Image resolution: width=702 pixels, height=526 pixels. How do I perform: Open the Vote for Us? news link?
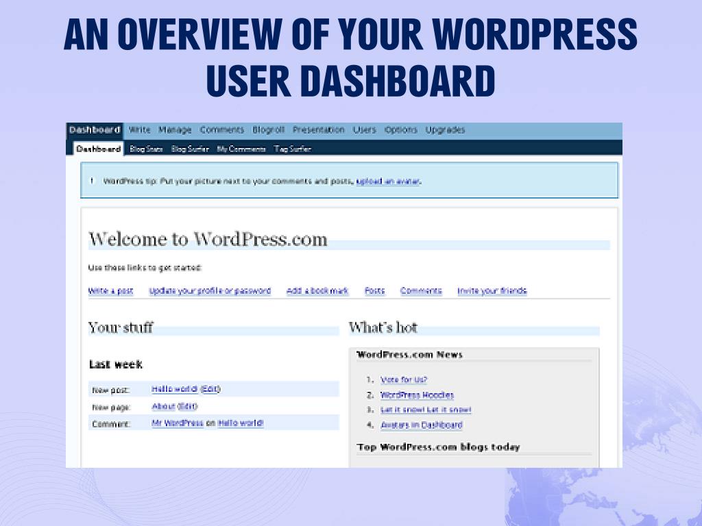coord(404,379)
